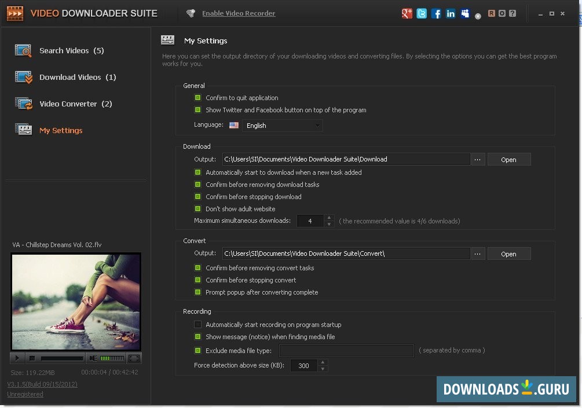Toggle Prompt popup after converting complete
The height and width of the screenshot is (408, 582).
pyautogui.click(x=198, y=292)
